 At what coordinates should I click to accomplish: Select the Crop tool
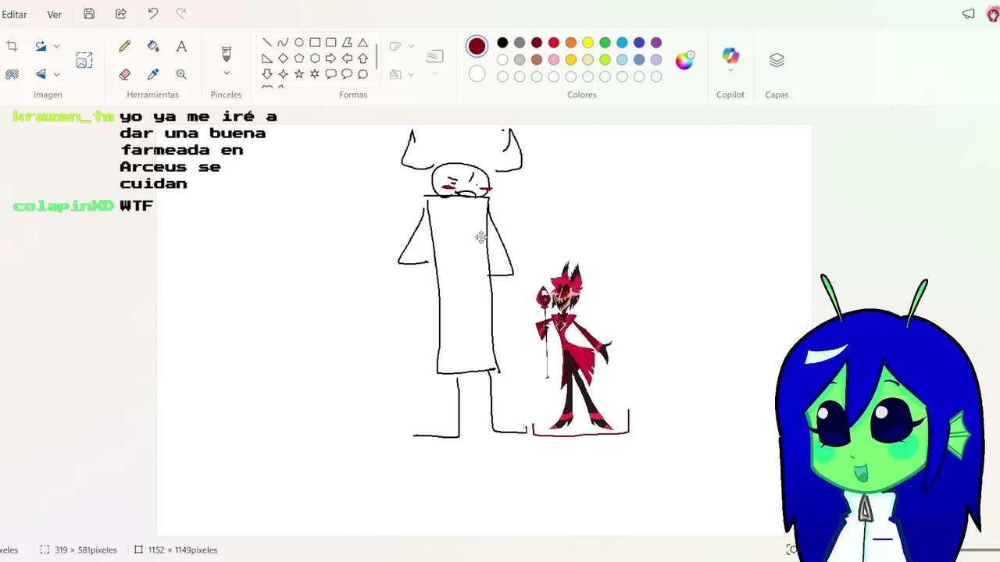12,47
